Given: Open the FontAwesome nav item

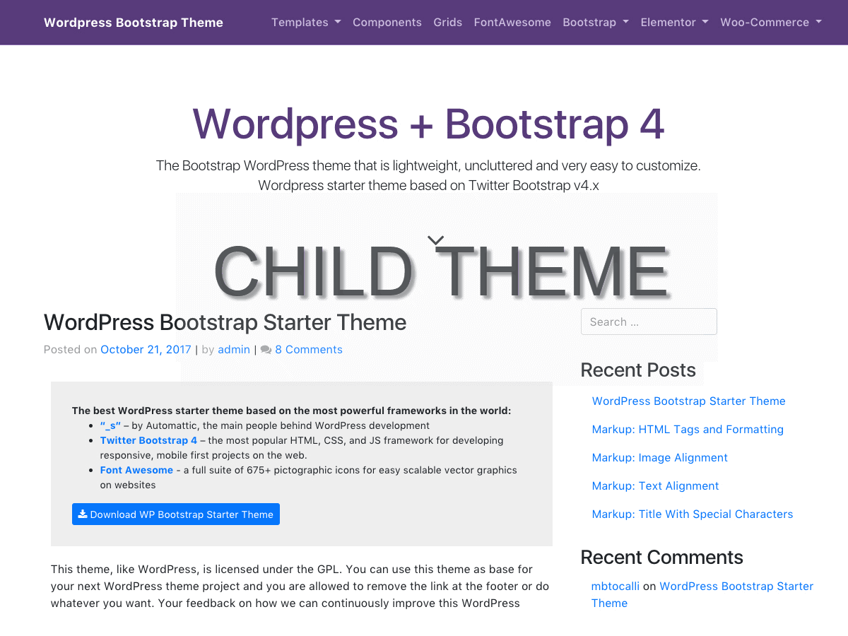Looking at the screenshot, I should (512, 22).
